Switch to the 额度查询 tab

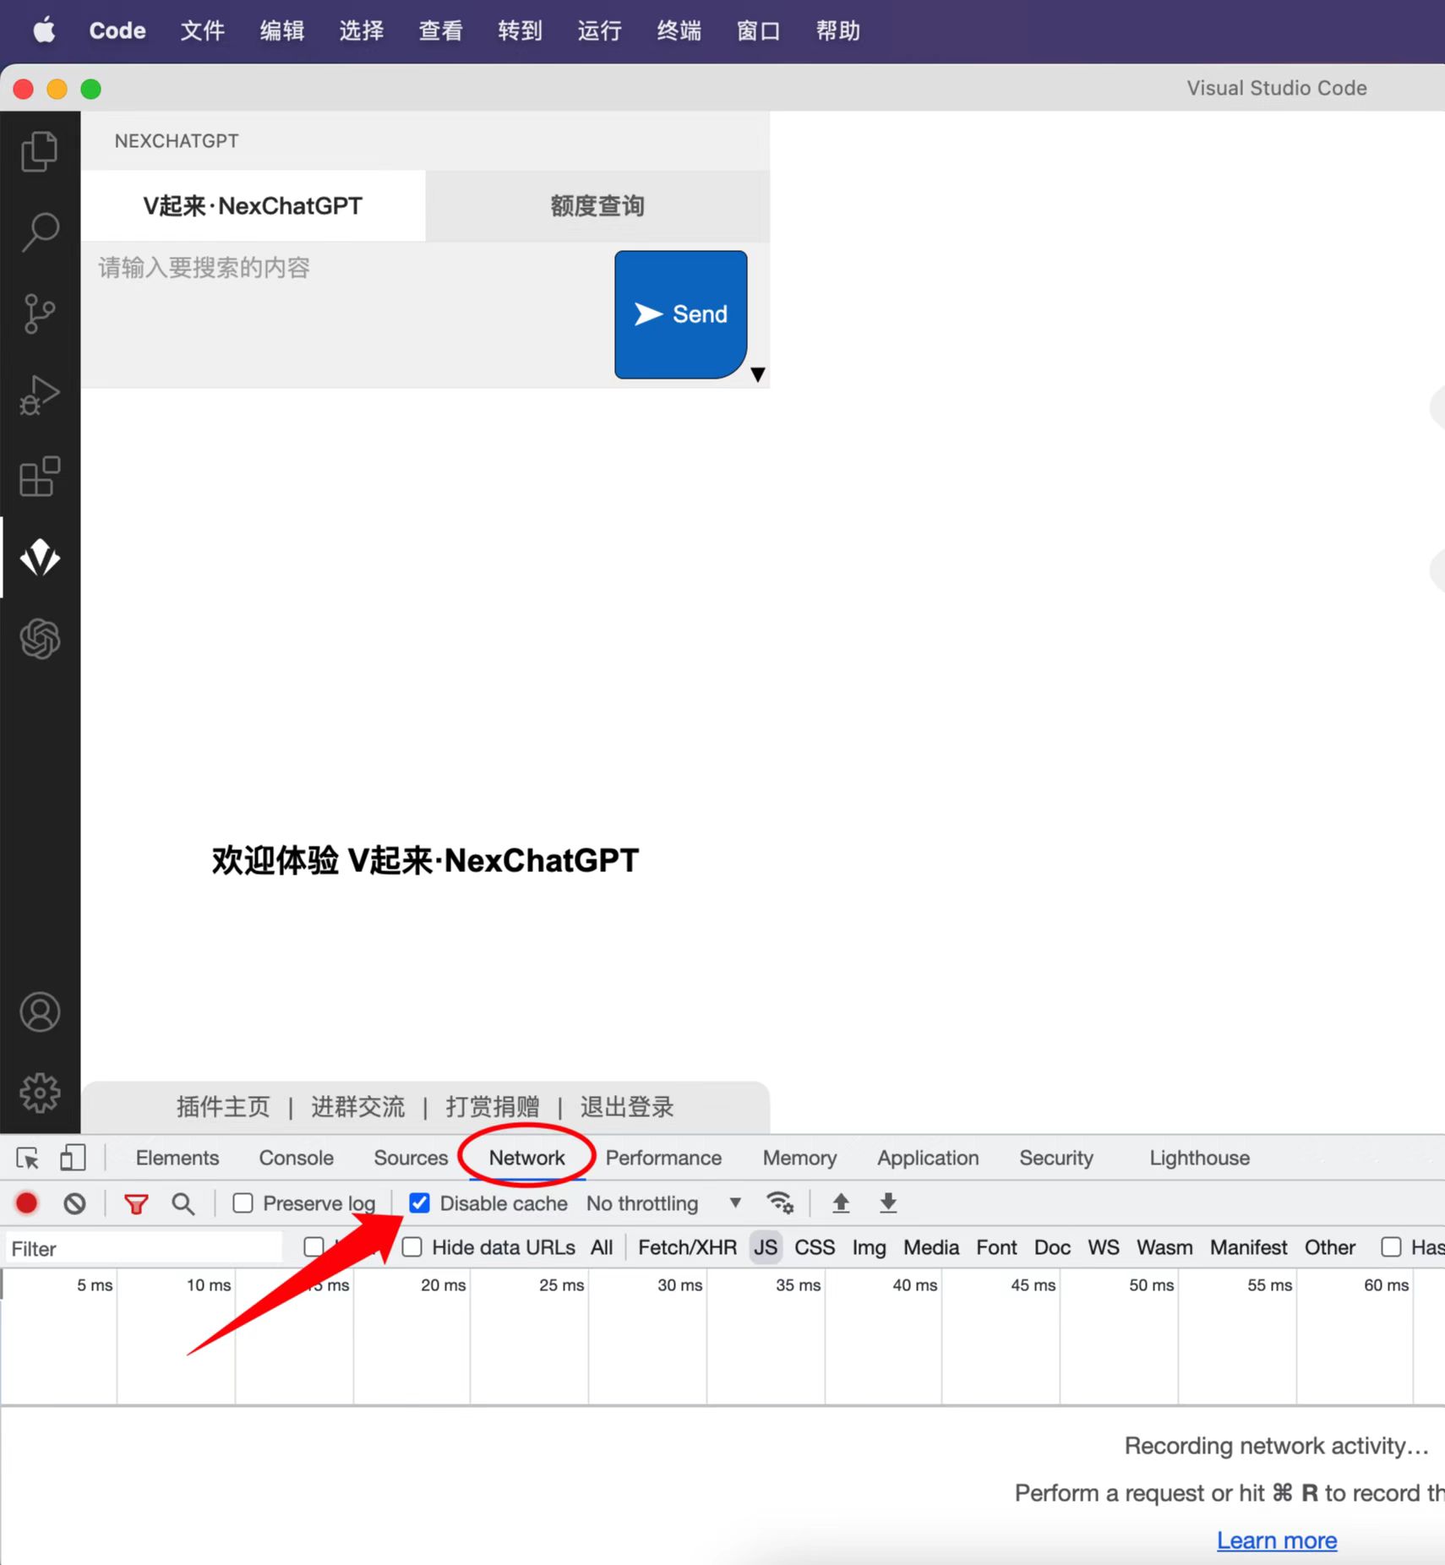[597, 206]
